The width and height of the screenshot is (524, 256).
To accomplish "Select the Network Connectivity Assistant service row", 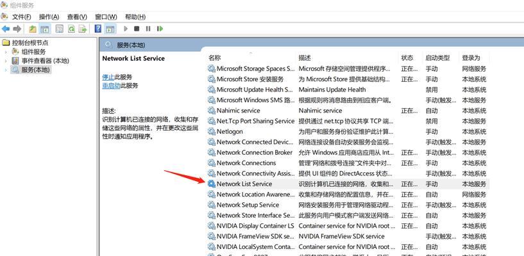I will point(348,173).
